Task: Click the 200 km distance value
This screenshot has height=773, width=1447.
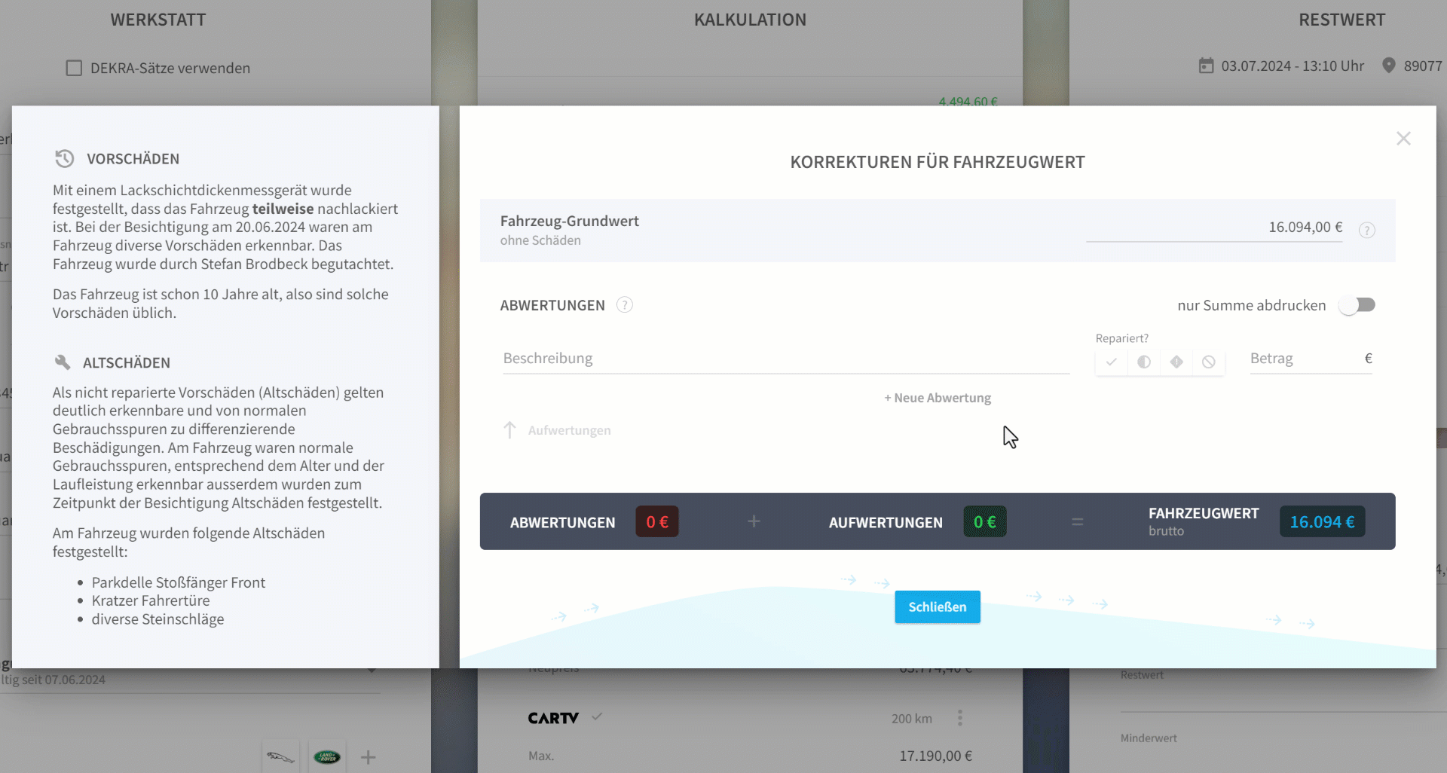Action: click(911, 719)
